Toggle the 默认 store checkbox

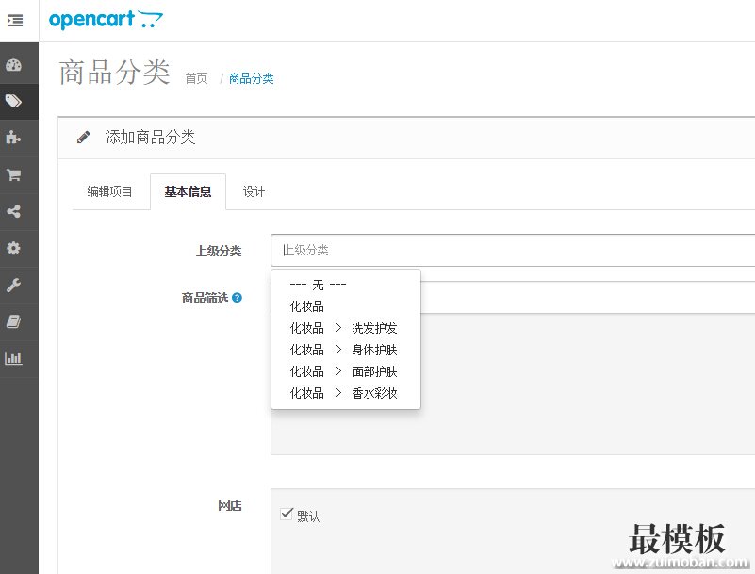coord(287,514)
